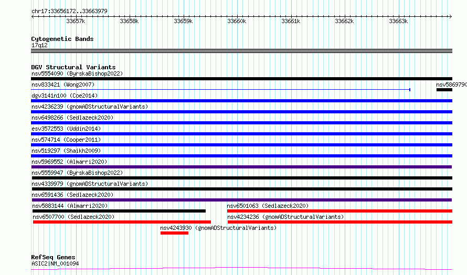Click the nsv6591436 (Sedlazeck2020) label
467x275 pixels.
pos(72,195)
